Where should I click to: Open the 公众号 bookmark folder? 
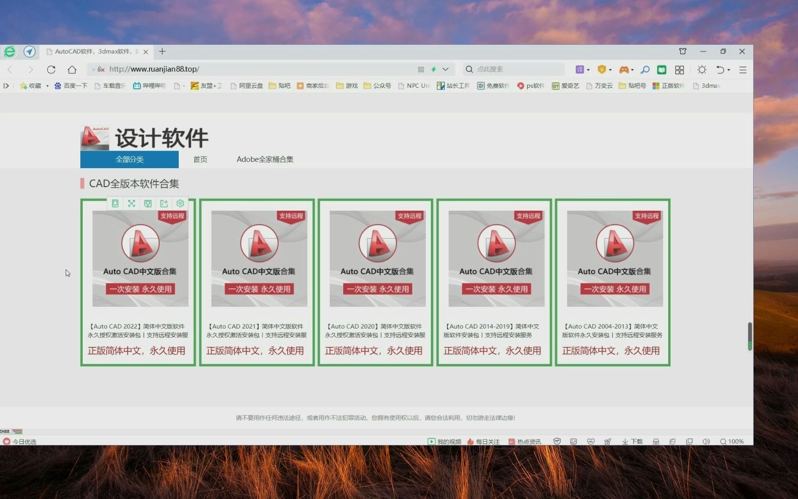point(377,85)
